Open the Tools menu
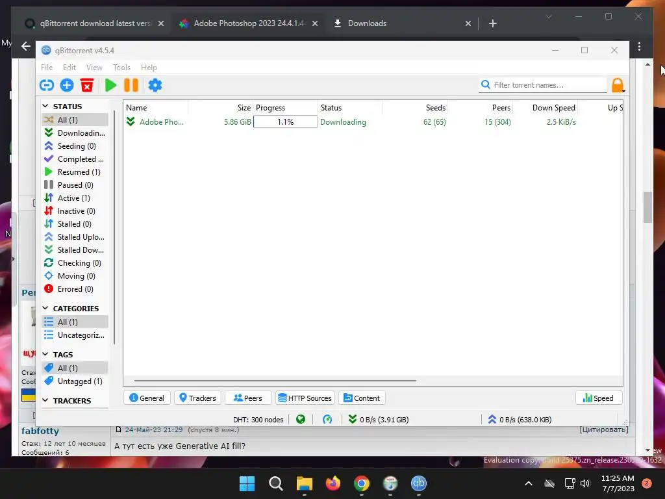 pos(121,68)
